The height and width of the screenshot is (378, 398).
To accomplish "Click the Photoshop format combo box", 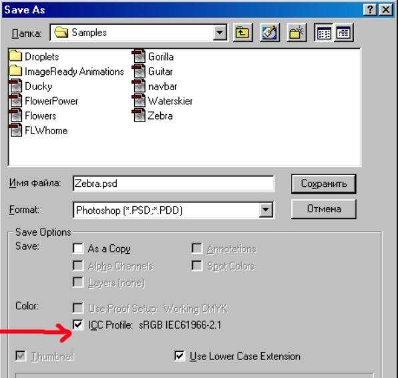I will [173, 210].
